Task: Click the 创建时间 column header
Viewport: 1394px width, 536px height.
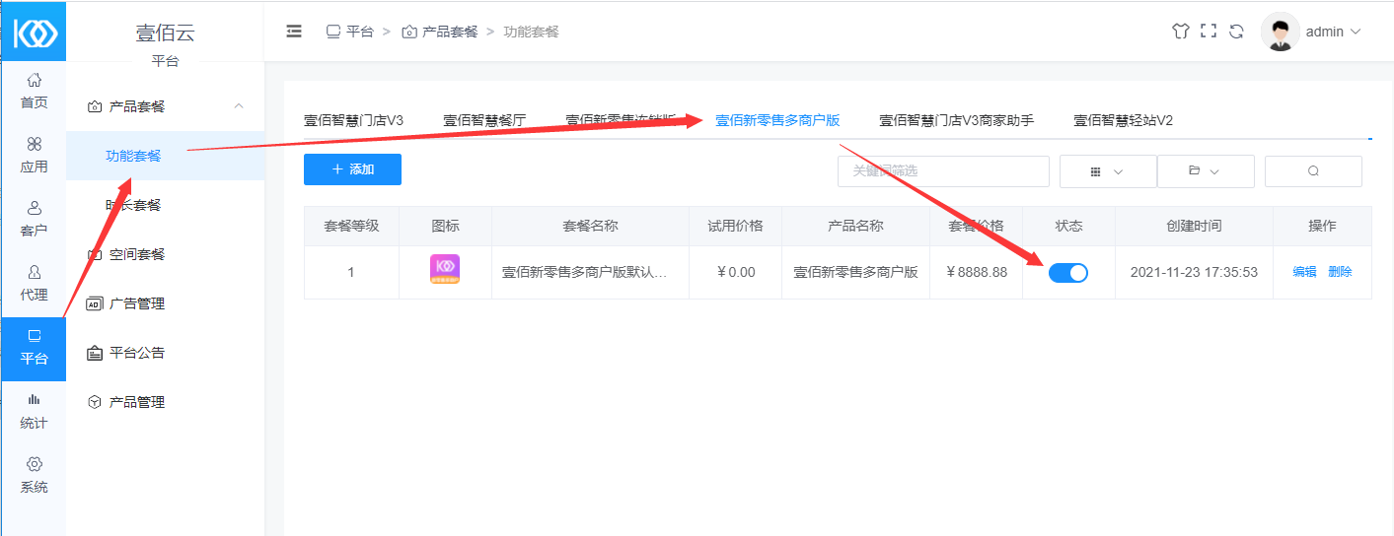Action: click(1194, 226)
